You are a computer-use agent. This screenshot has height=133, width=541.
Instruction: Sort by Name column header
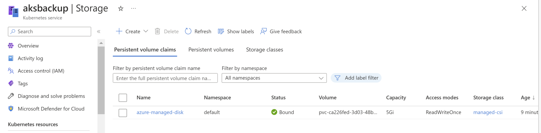(143, 97)
